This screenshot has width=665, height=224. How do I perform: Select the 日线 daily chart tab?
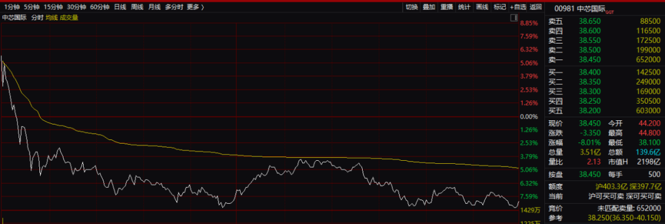click(120, 7)
